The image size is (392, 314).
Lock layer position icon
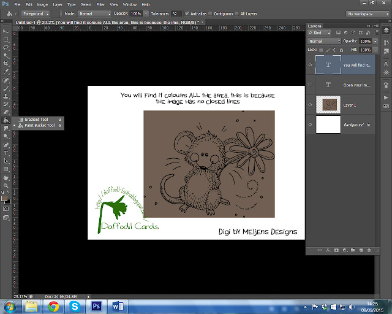click(334, 50)
